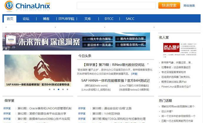
Task: Select the 首页 tab
Action: (x=10, y=19)
